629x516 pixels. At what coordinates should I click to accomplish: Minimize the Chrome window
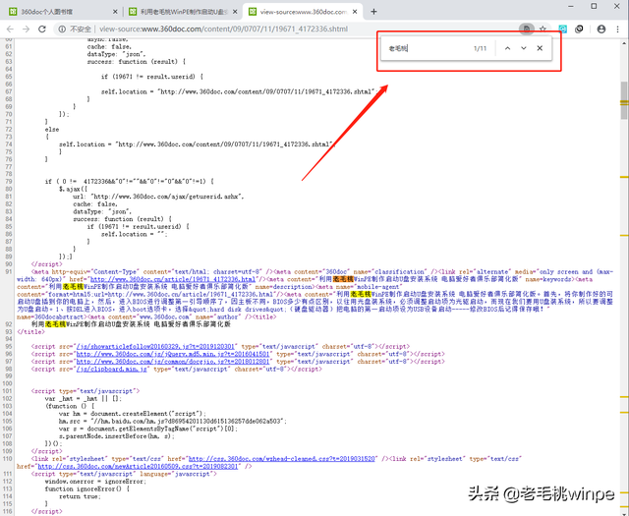(571, 6)
